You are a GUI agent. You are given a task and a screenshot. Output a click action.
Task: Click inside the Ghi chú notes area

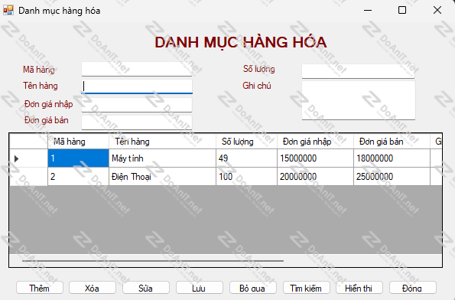coord(359,100)
